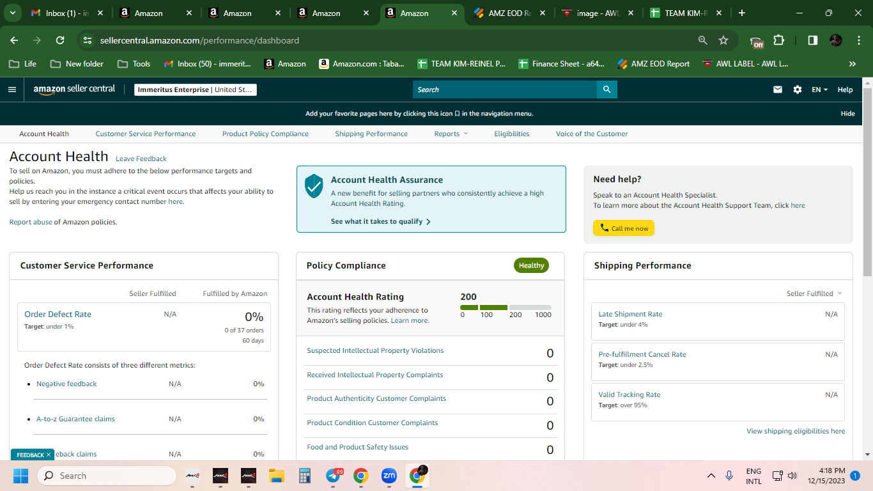Click into the Seller Central search field

point(505,90)
